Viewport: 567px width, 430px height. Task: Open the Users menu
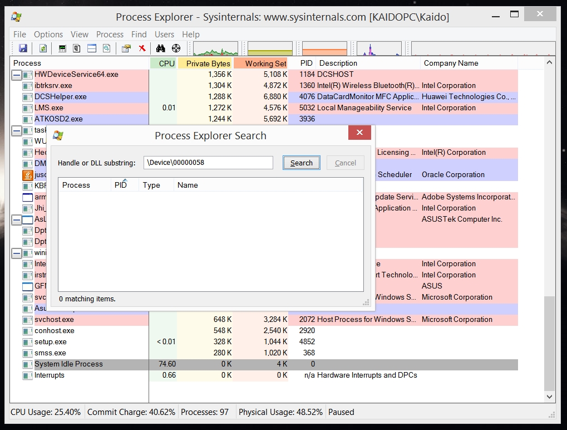tap(165, 35)
